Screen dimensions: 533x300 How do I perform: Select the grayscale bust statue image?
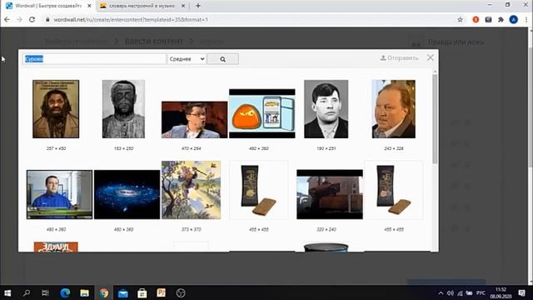(x=123, y=109)
